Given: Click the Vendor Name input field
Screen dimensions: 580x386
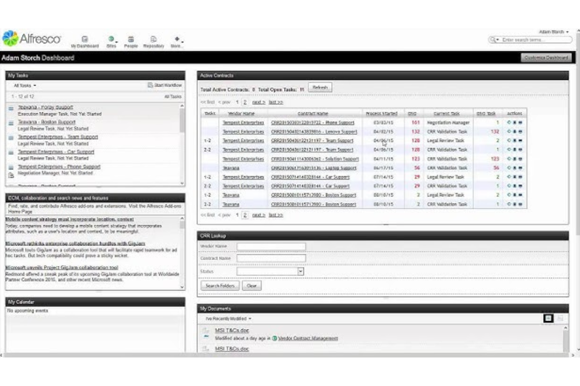Looking at the screenshot, I should [271, 246].
